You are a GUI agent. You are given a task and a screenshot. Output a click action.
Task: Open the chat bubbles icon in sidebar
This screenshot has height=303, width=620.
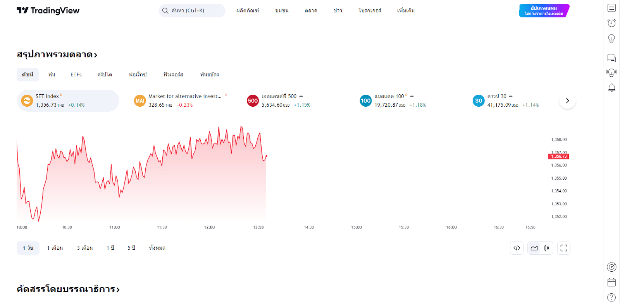click(x=611, y=58)
